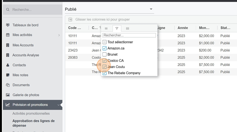Uncheck the Costco CA filter checkbox
Screen dimensions: 237x132
(x=105, y=61)
